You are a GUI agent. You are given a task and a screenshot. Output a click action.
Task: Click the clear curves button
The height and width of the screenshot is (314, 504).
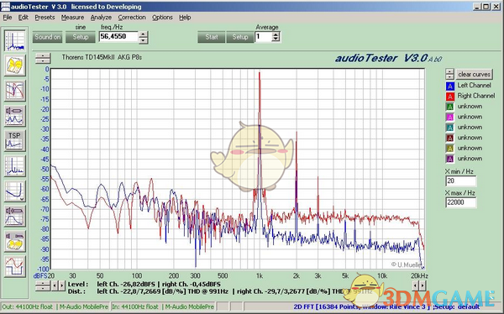pos(474,74)
